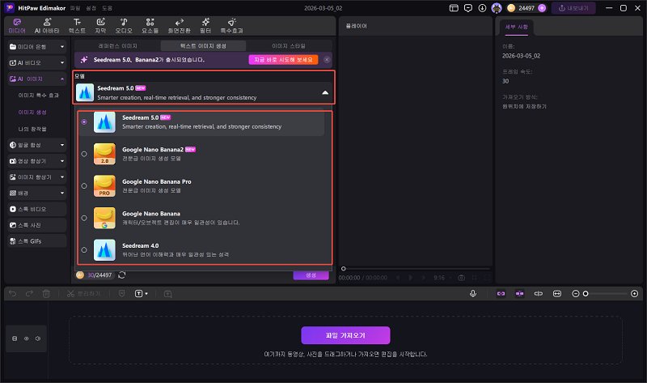Viewport: 647px width, 383px height.
Task: Open the user avatar profile
Action: (497, 8)
